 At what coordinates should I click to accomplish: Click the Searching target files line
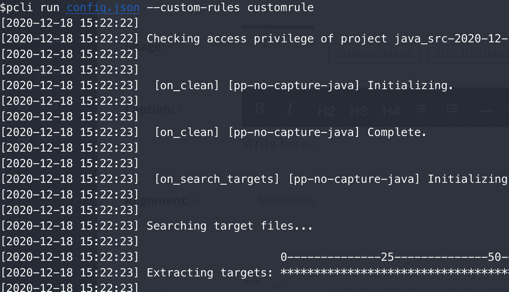click(x=157, y=226)
